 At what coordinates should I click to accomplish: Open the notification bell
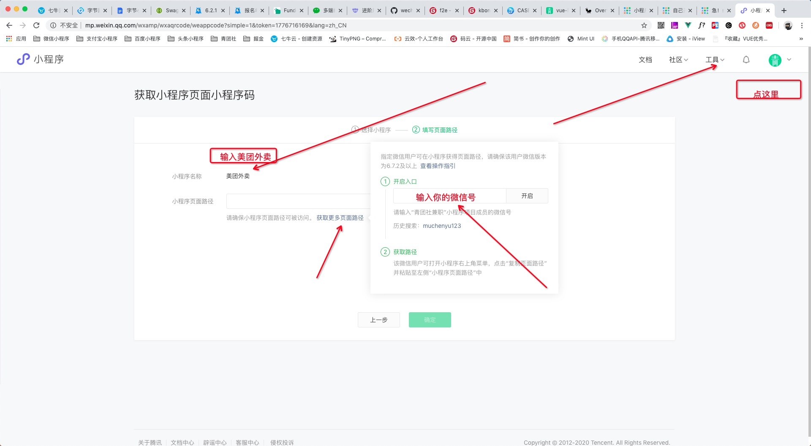click(746, 59)
